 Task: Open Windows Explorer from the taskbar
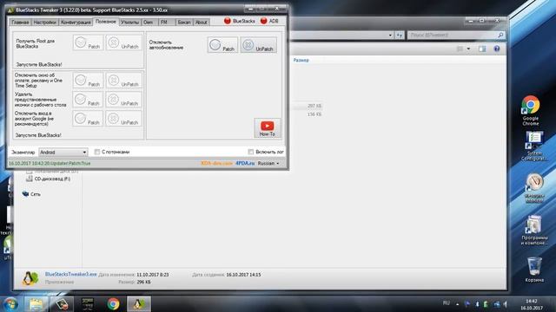(x=36, y=304)
